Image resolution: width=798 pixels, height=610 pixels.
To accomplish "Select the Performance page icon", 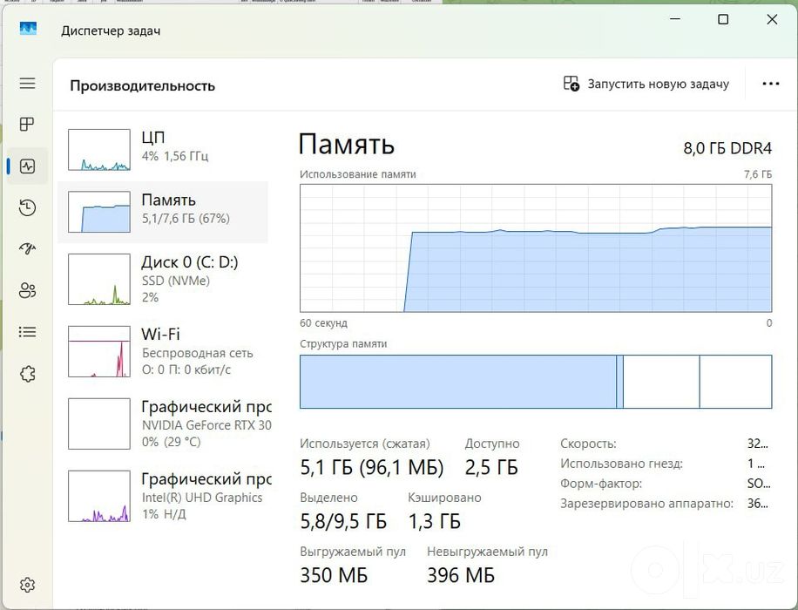I will pyautogui.click(x=28, y=166).
